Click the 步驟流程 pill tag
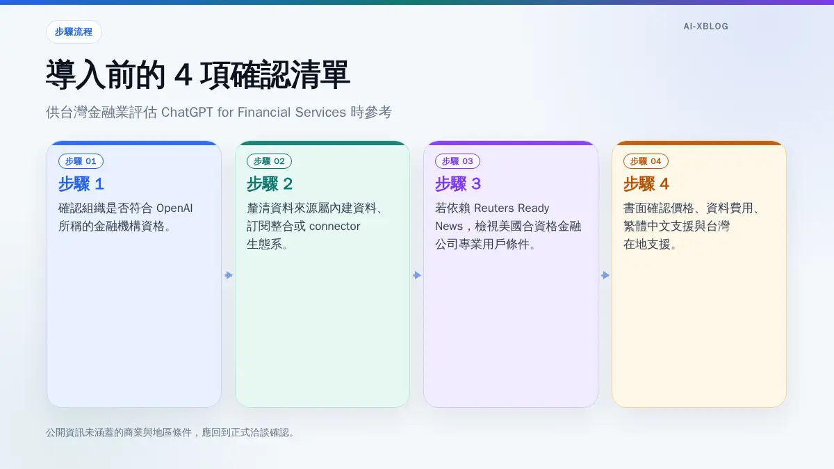Screen dimensions: 834x469 [74, 32]
